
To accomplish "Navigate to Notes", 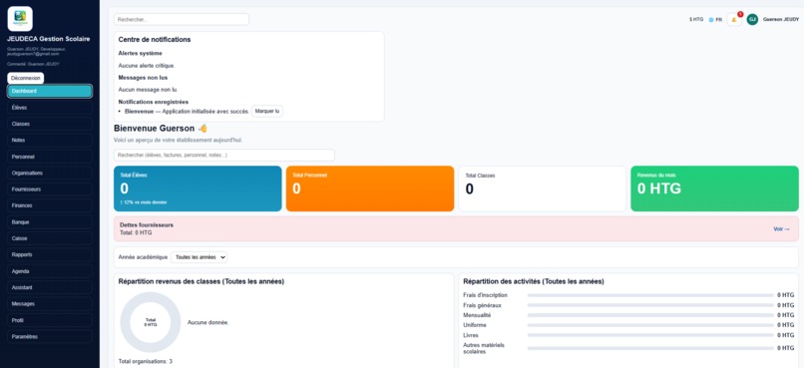I will (50, 140).
